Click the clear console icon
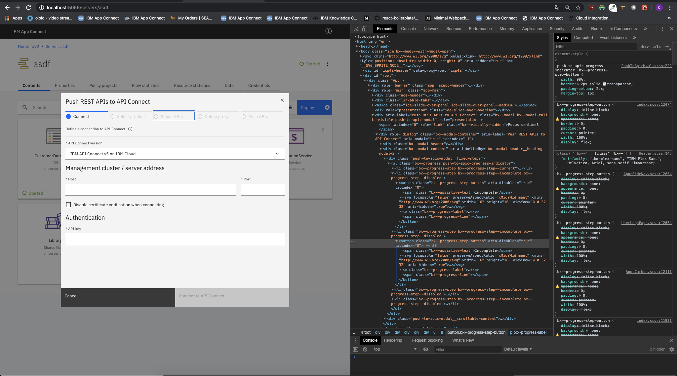This screenshot has height=376, width=677. click(x=365, y=349)
